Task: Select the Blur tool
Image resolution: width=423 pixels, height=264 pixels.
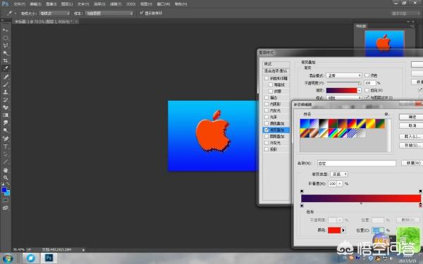Action: point(6,122)
